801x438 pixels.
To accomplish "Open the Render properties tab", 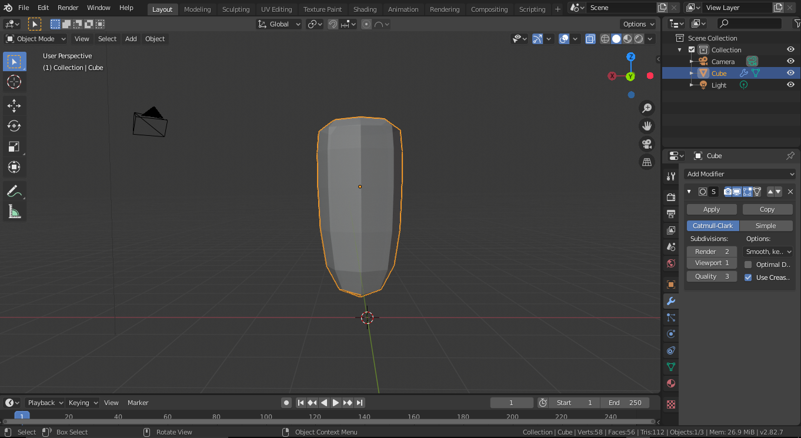I will 670,197.
